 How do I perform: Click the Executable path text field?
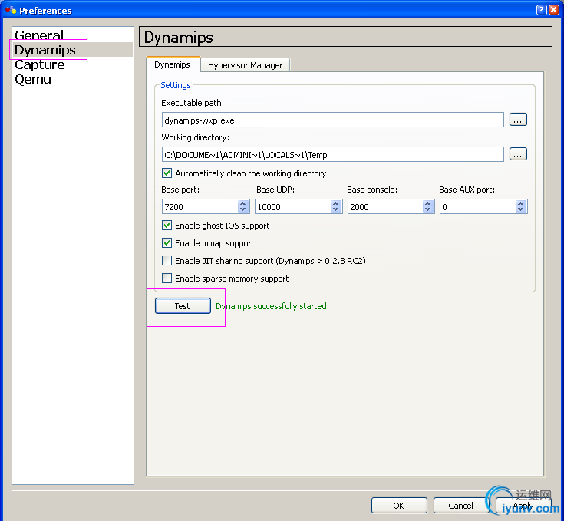pos(332,120)
